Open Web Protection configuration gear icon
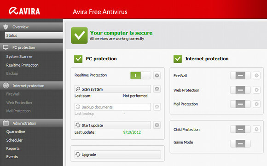 pyautogui.click(x=256, y=90)
